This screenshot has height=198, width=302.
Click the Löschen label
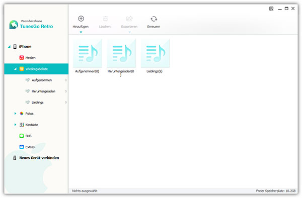click(105, 27)
